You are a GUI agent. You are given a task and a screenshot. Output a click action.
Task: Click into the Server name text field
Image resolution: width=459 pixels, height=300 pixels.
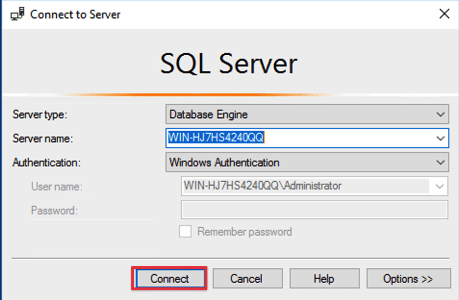pos(298,138)
